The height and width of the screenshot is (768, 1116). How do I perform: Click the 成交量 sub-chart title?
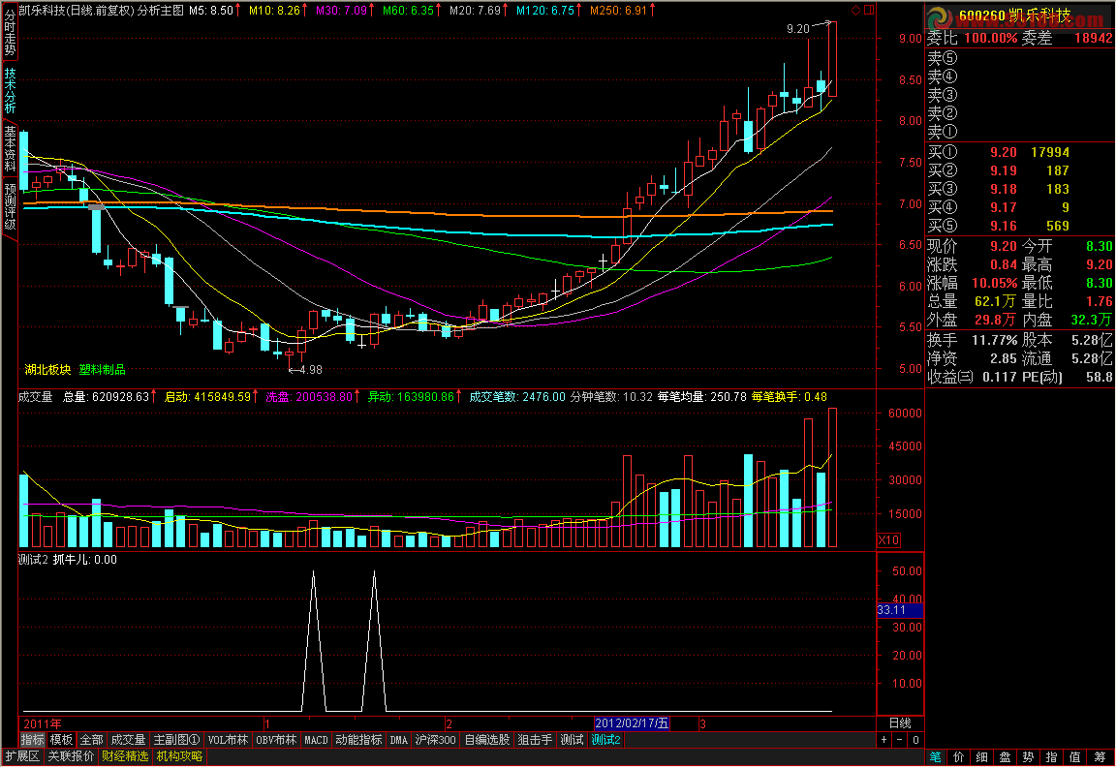tap(35, 397)
